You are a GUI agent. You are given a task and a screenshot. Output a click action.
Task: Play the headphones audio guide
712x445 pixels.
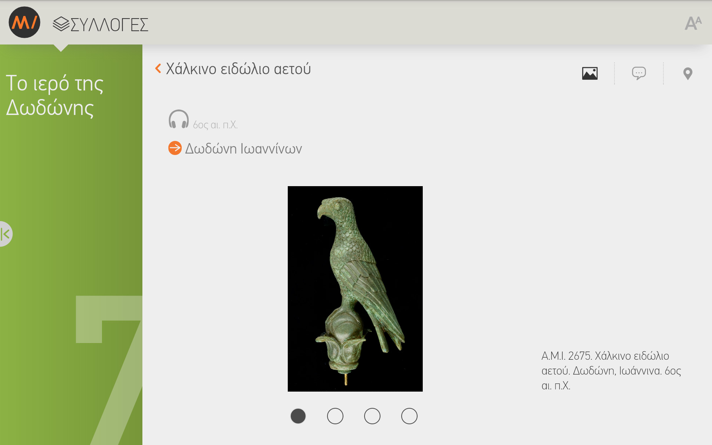tap(178, 119)
